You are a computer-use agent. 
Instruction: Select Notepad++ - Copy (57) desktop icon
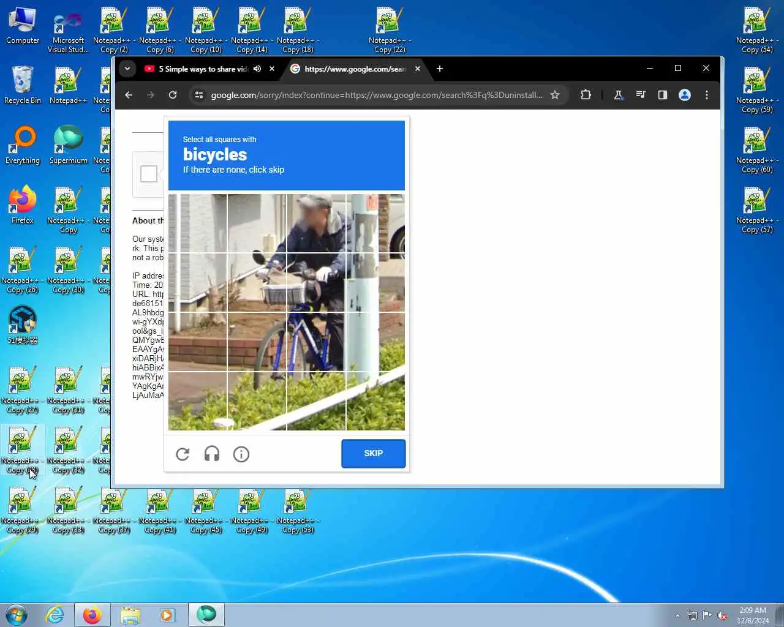coord(758,211)
